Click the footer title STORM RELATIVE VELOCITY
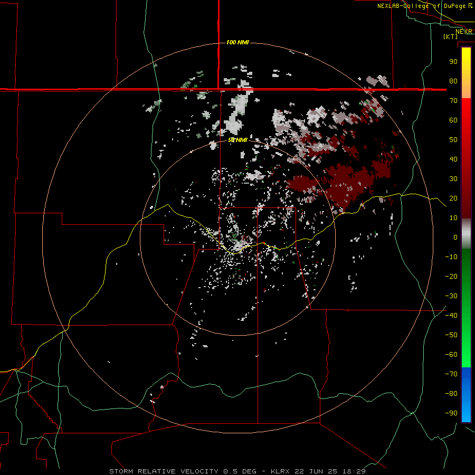 click(x=164, y=471)
